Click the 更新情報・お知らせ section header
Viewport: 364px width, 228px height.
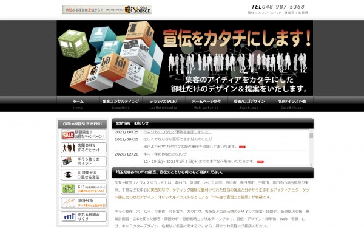[213, 123]
